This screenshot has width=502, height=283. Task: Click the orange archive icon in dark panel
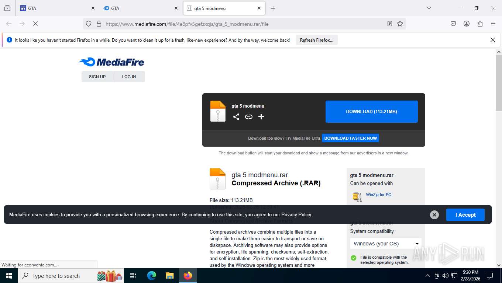click(218, 111)
